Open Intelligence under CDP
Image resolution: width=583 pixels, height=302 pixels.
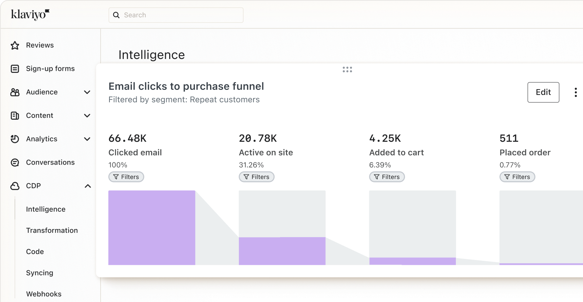46,209
